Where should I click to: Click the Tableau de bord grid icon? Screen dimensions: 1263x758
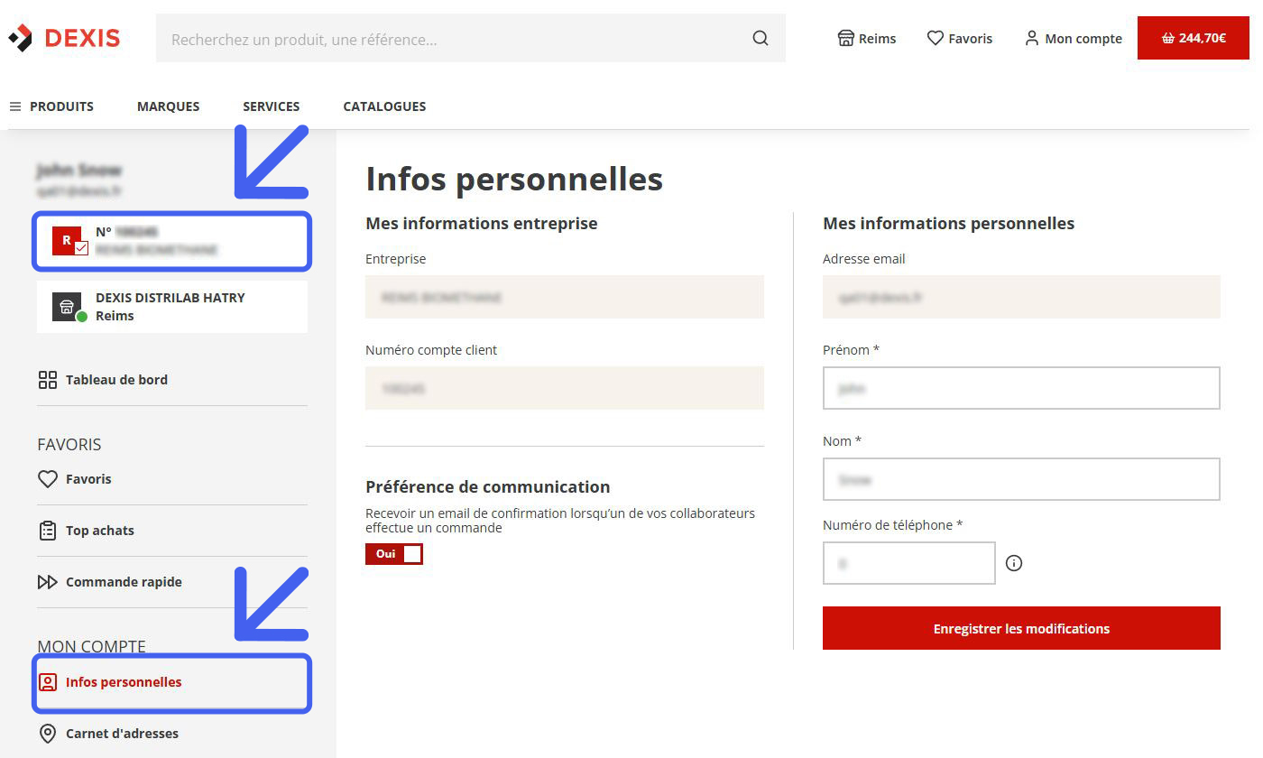pos(48,380)
